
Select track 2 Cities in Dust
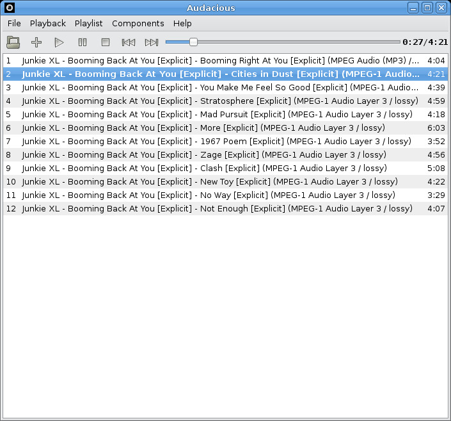pyautogui.click(x=225, y=74)
